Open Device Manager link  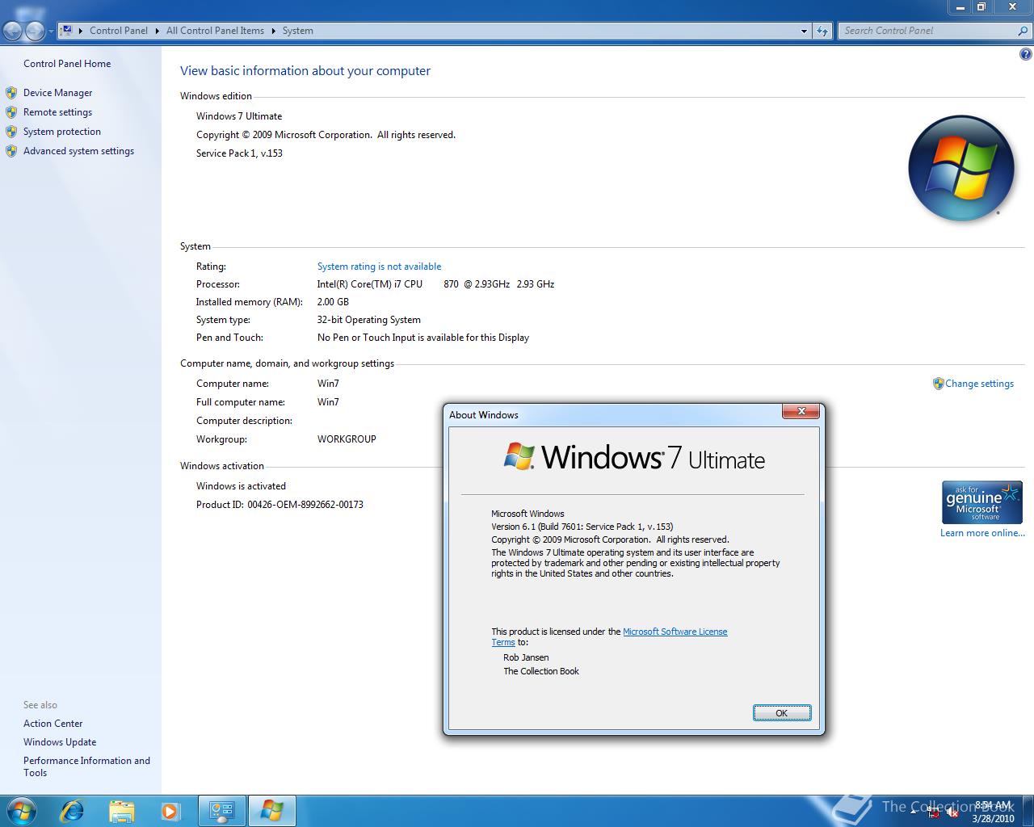(57, 93)
